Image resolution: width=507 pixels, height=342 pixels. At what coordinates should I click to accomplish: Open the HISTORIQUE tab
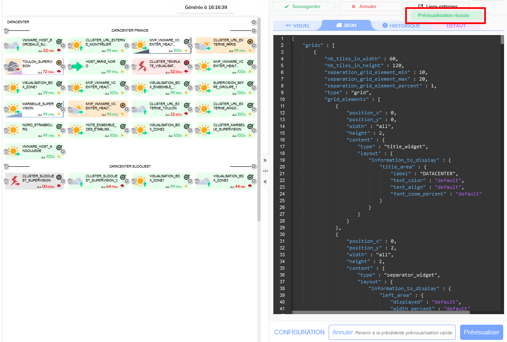401,26
